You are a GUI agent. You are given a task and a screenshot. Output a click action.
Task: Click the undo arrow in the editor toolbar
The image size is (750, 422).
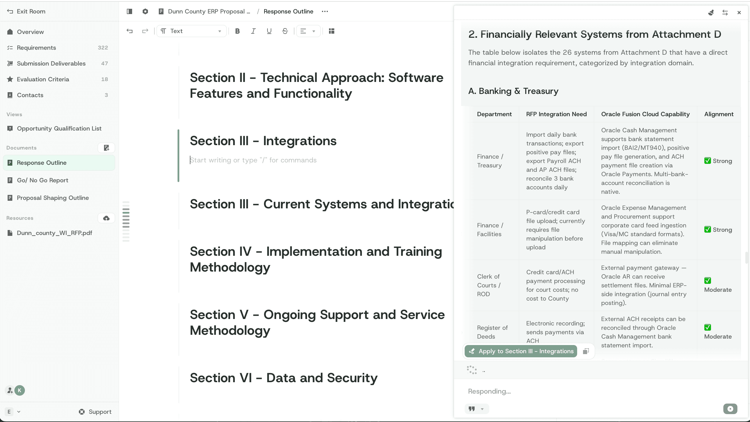(130, 31)
